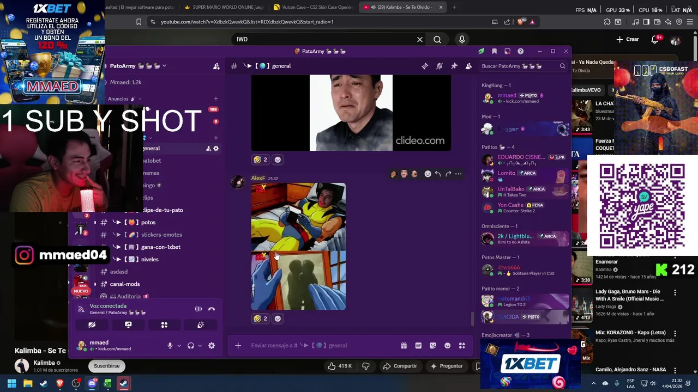Add a reaction beneath the crying GIF
This screenshot has height=392, width=698.
(278, 160)
